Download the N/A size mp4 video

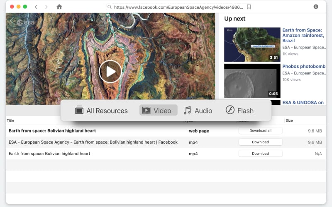[261, 153]
